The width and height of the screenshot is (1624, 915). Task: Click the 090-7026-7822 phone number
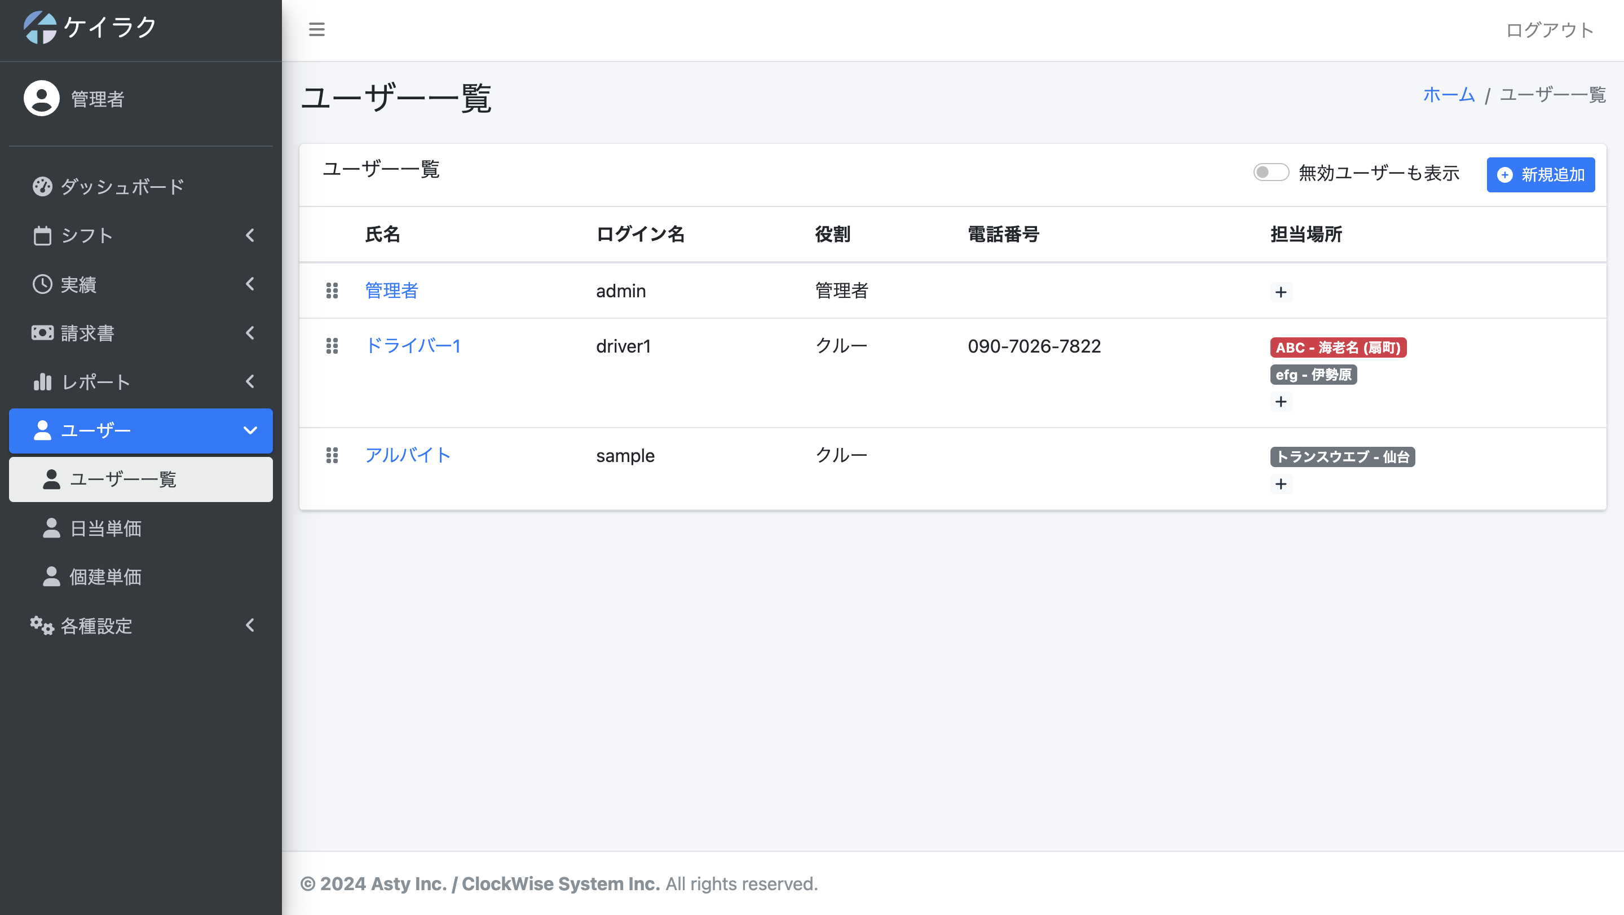tap(1034, 346)
